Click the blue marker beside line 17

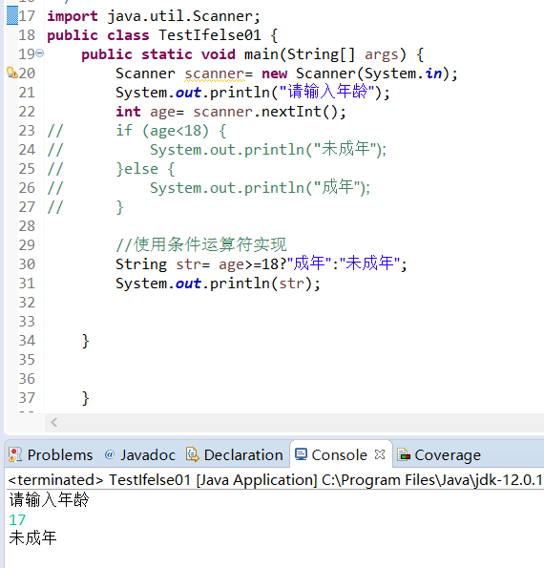coord(12,15)
